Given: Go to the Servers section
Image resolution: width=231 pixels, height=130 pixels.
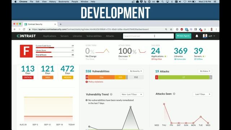Looking at the screenshot, I should [64, 36].
